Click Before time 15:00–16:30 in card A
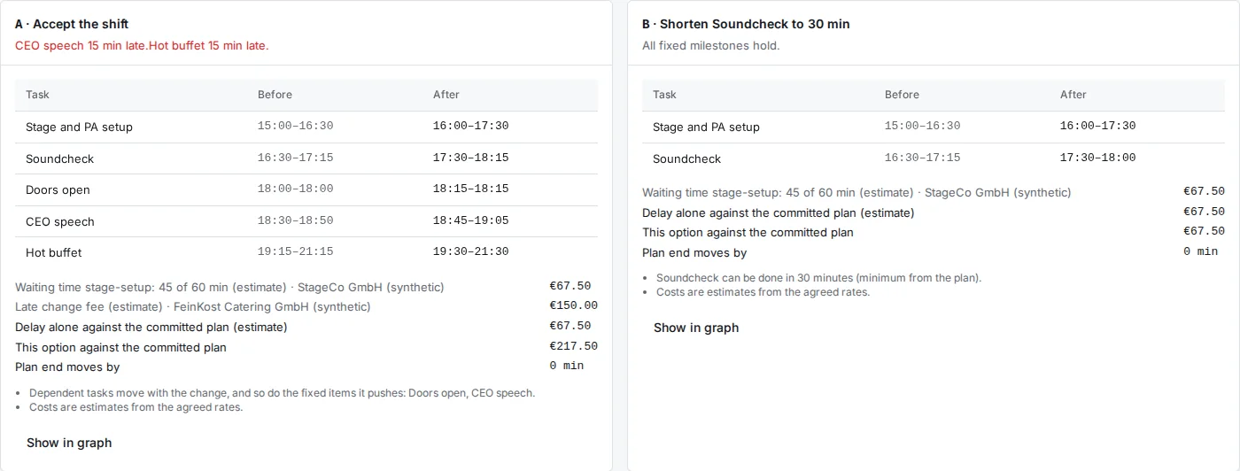This screenshot has height=471, width=1240. [x=296, y=127]
